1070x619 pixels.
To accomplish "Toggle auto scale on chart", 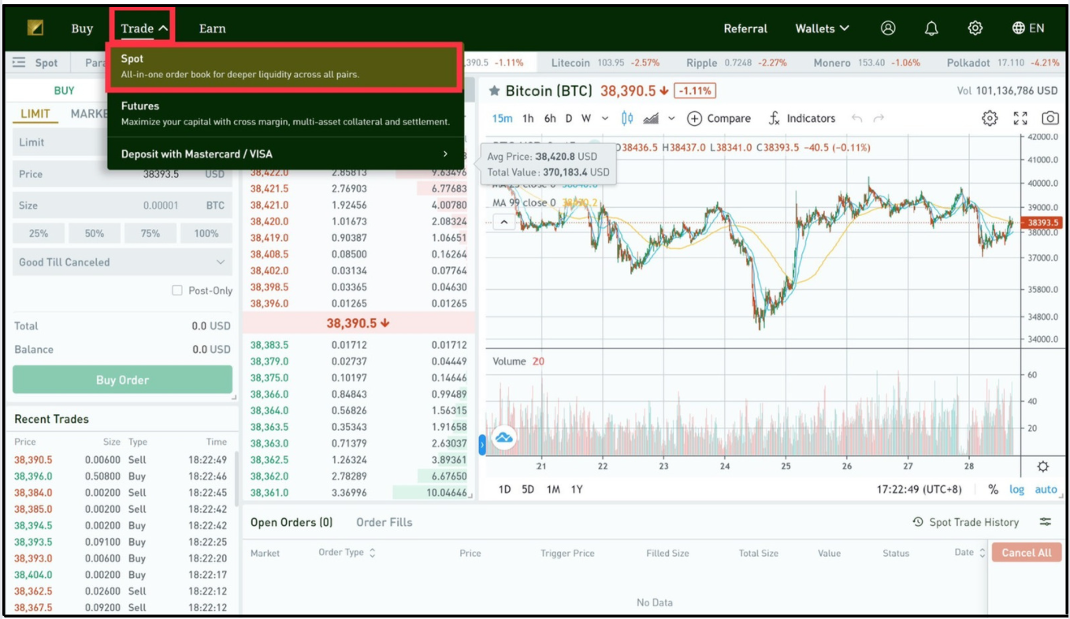I will (x=1046, y=489).
